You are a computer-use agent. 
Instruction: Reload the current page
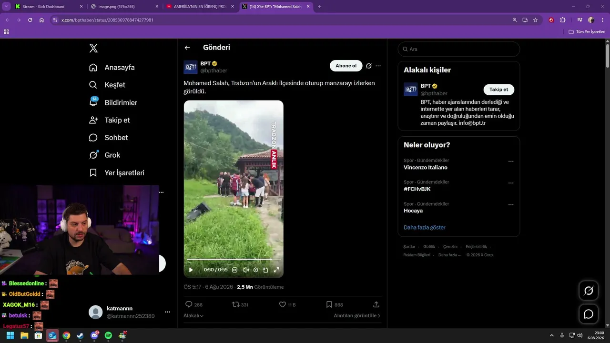(30, 20)
